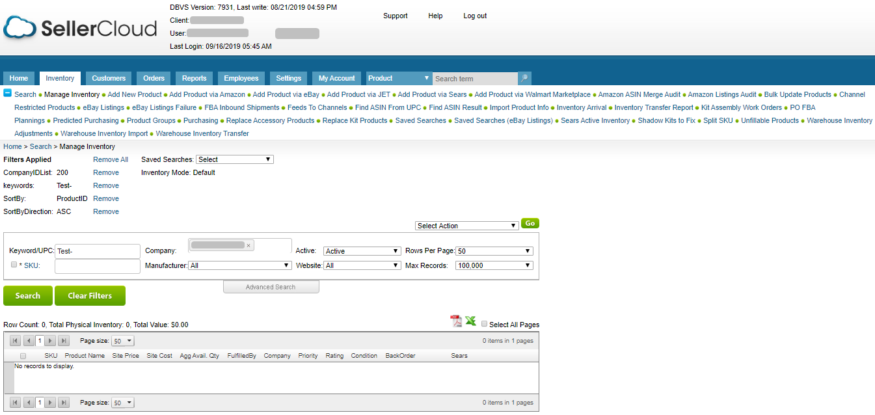
Task: Open Warehouse Inventory Transfer link
Action: pos(202,133)
